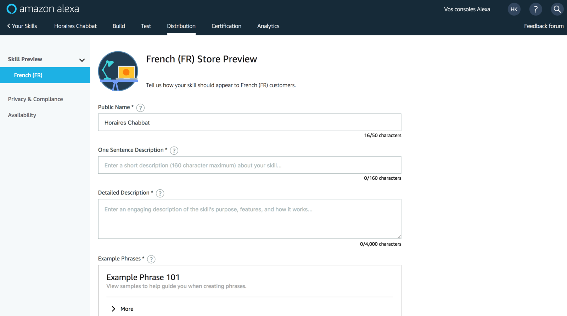Show help for One Sentence Description

(x=174, y=151)
